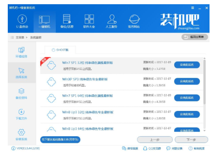Click the 镜像大小:1.56GB text
Viewport: 218px width, 156px height.
point(154,85)
